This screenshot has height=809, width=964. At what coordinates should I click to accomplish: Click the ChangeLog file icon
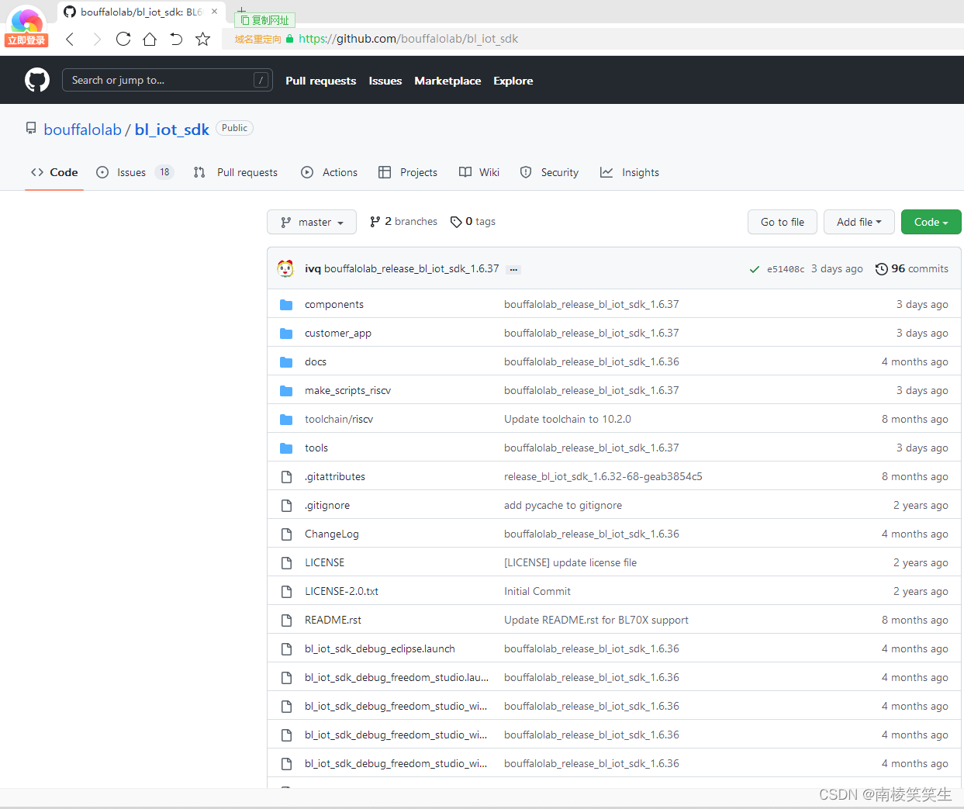click(286, 534)
